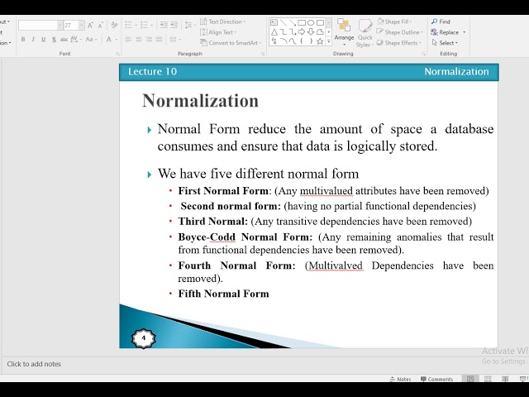
Task: Open the Paragraph dialog launcher
Action: [x=263, y=54]
